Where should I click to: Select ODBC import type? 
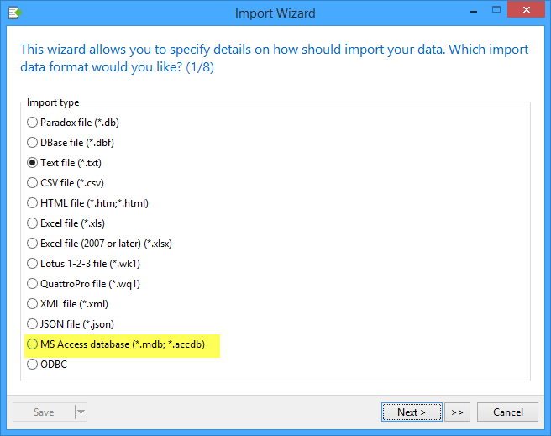(33, 365)
